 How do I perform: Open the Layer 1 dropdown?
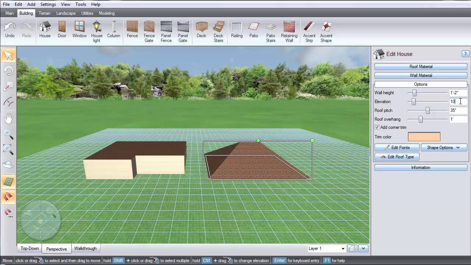326,248
